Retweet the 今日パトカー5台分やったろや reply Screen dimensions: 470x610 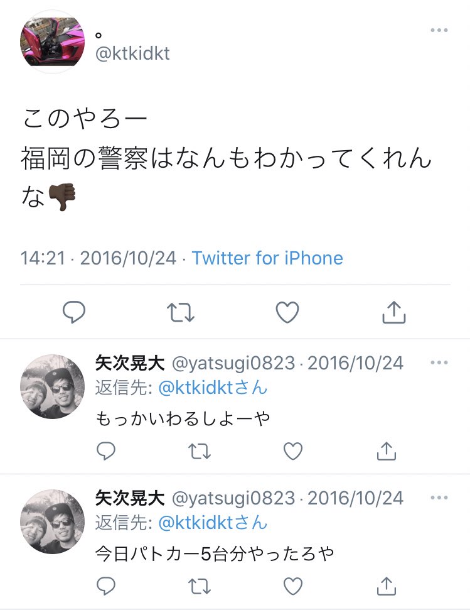200,586
